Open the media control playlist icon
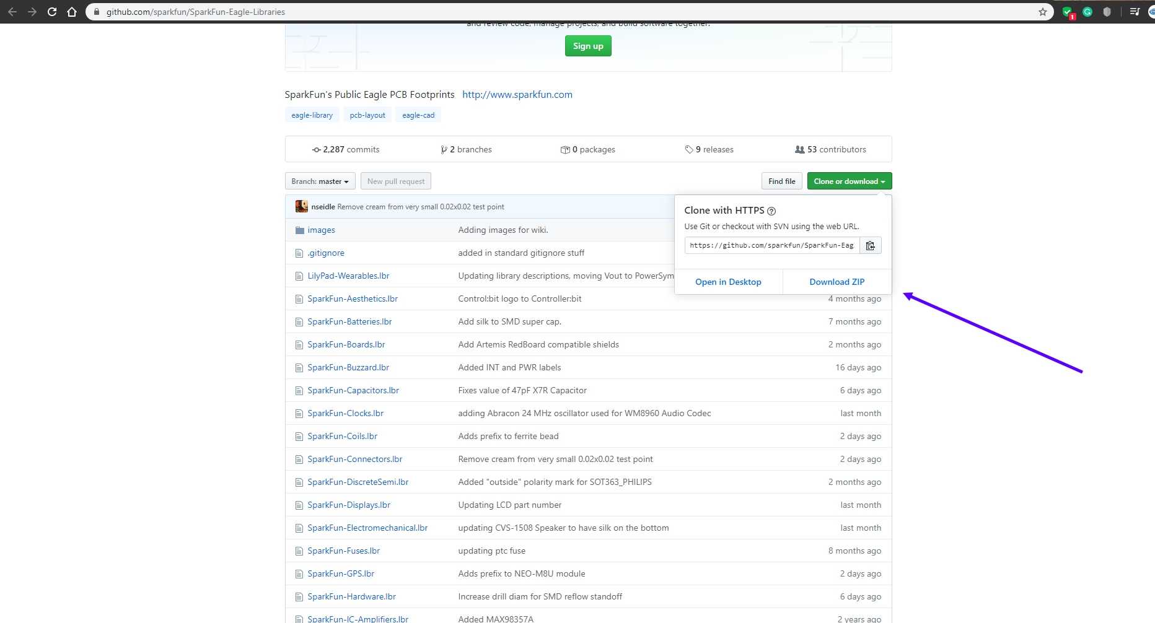Viewport: 1155px width, 623px height. tap(1135, 12)
